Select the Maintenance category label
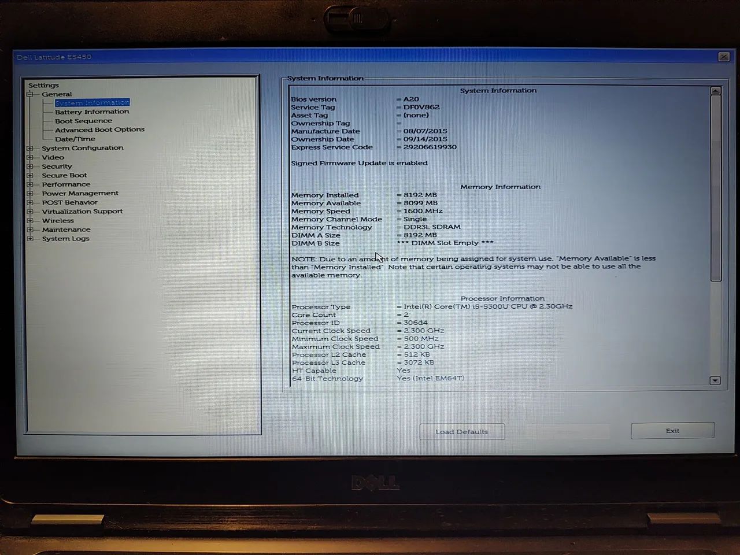Image resolution: width=740 pixels, height=555 pixels. tap(66, 230)
